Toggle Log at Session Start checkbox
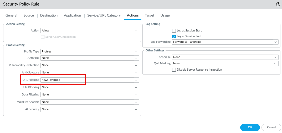Image resolution: width=282 pixels, height=133 pixels. [x=174, y=31]
